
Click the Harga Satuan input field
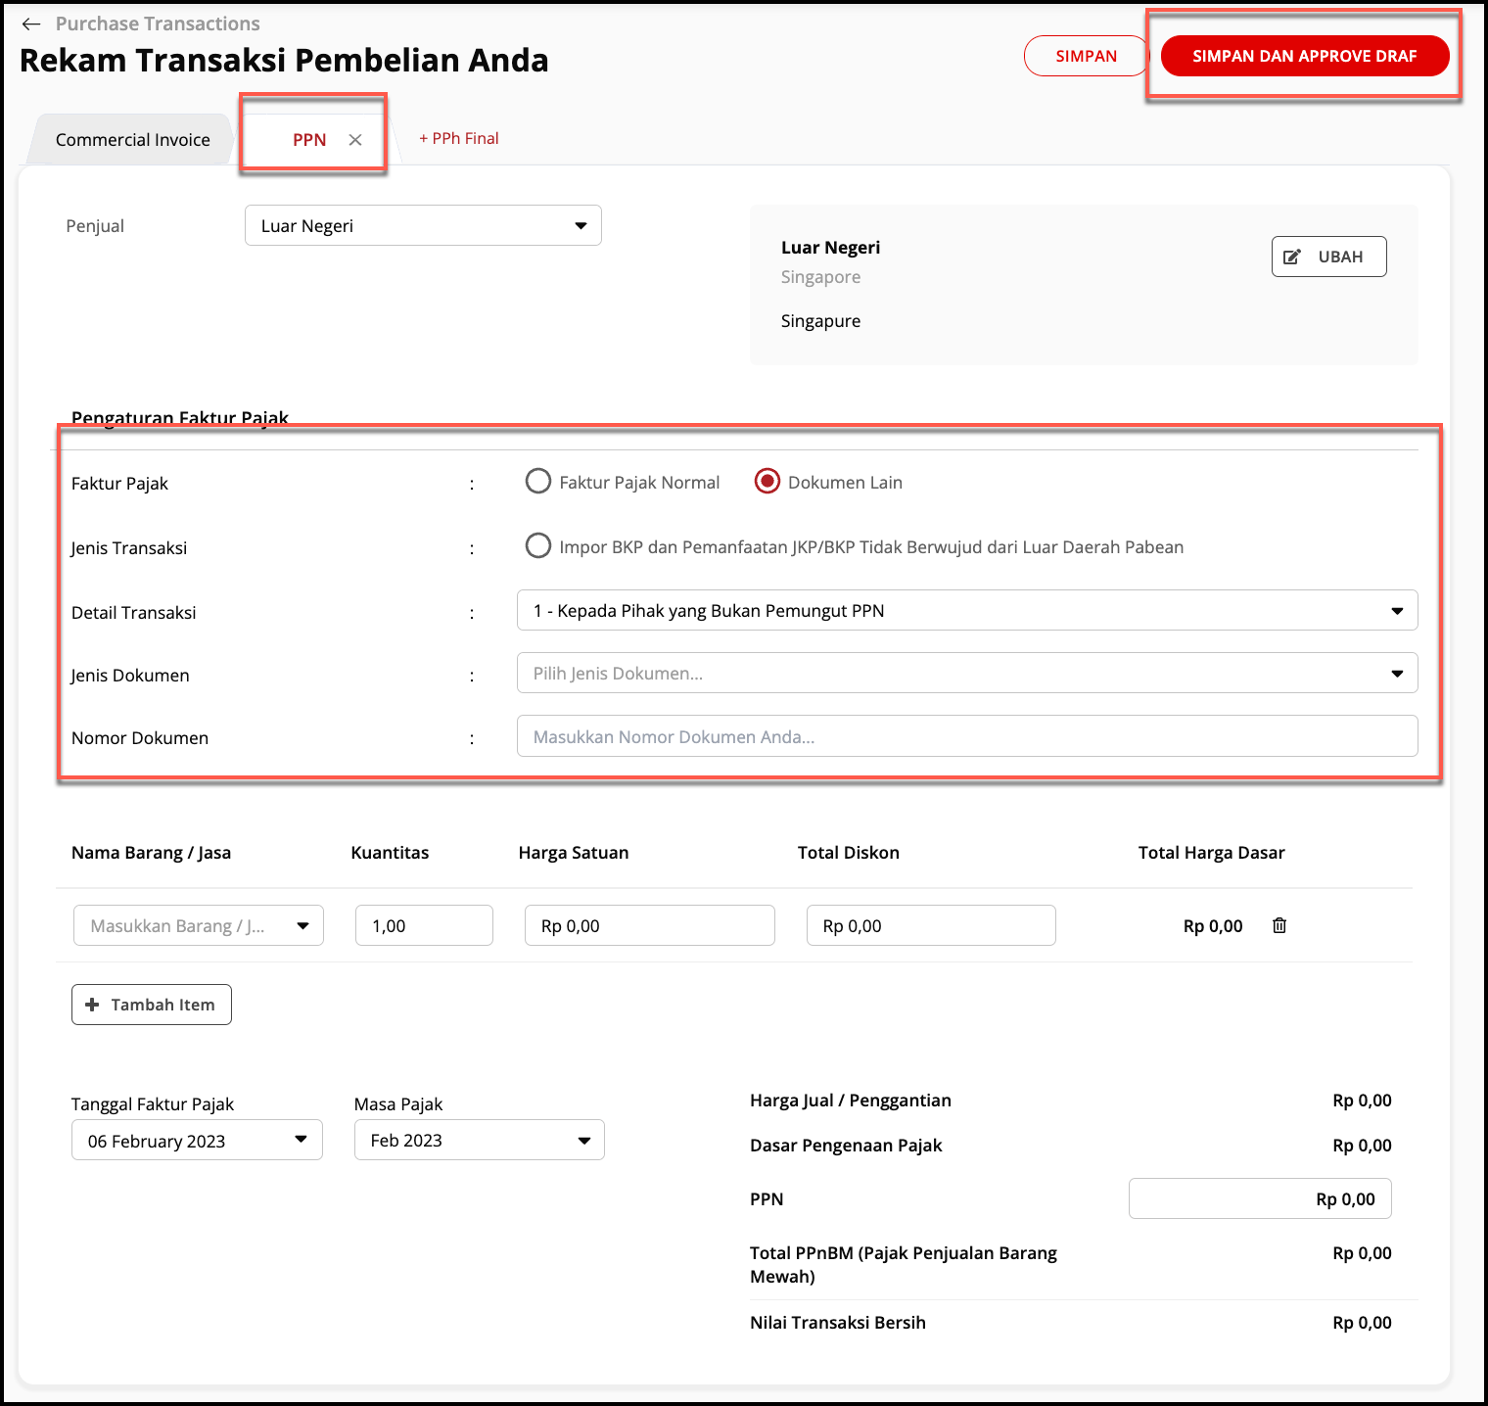point(650,925)
